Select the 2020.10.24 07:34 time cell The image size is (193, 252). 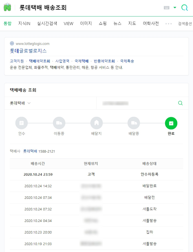click(38, 198)
